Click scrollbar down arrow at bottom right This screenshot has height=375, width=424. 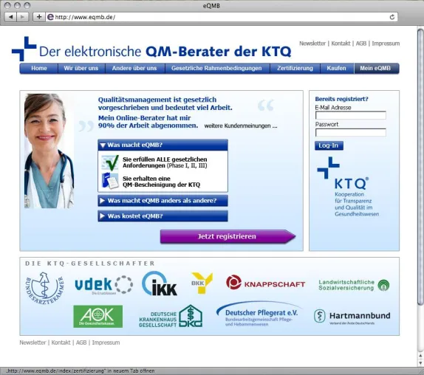click(420, 363)
